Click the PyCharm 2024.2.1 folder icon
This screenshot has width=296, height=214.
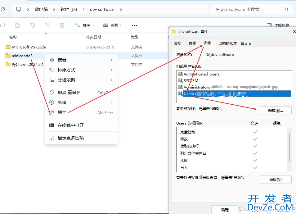(8, 65)
